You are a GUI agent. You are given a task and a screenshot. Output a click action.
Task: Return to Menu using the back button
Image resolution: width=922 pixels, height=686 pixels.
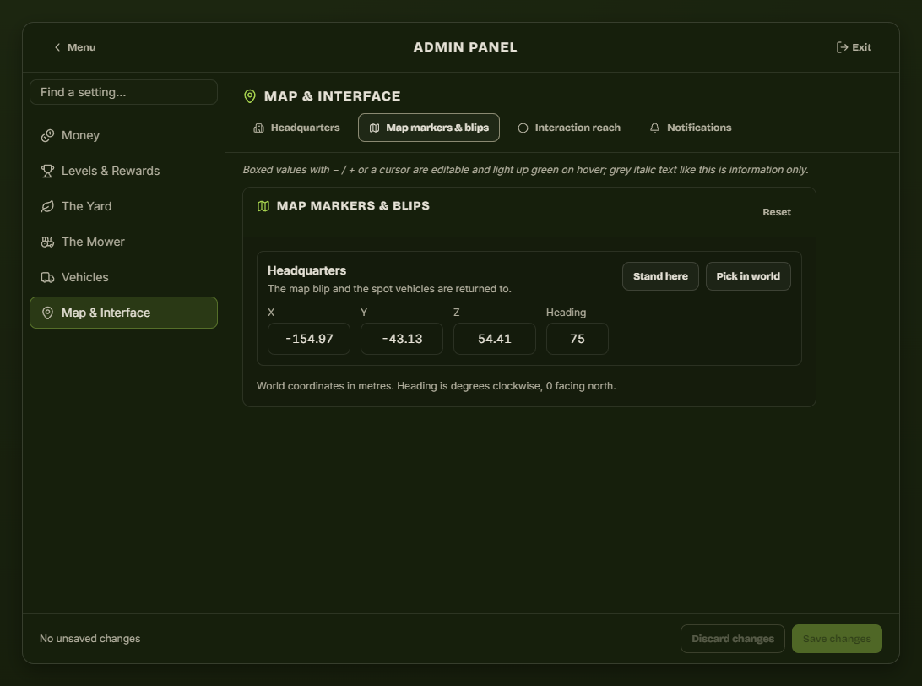pyautogui.click(x=74, y=47)
